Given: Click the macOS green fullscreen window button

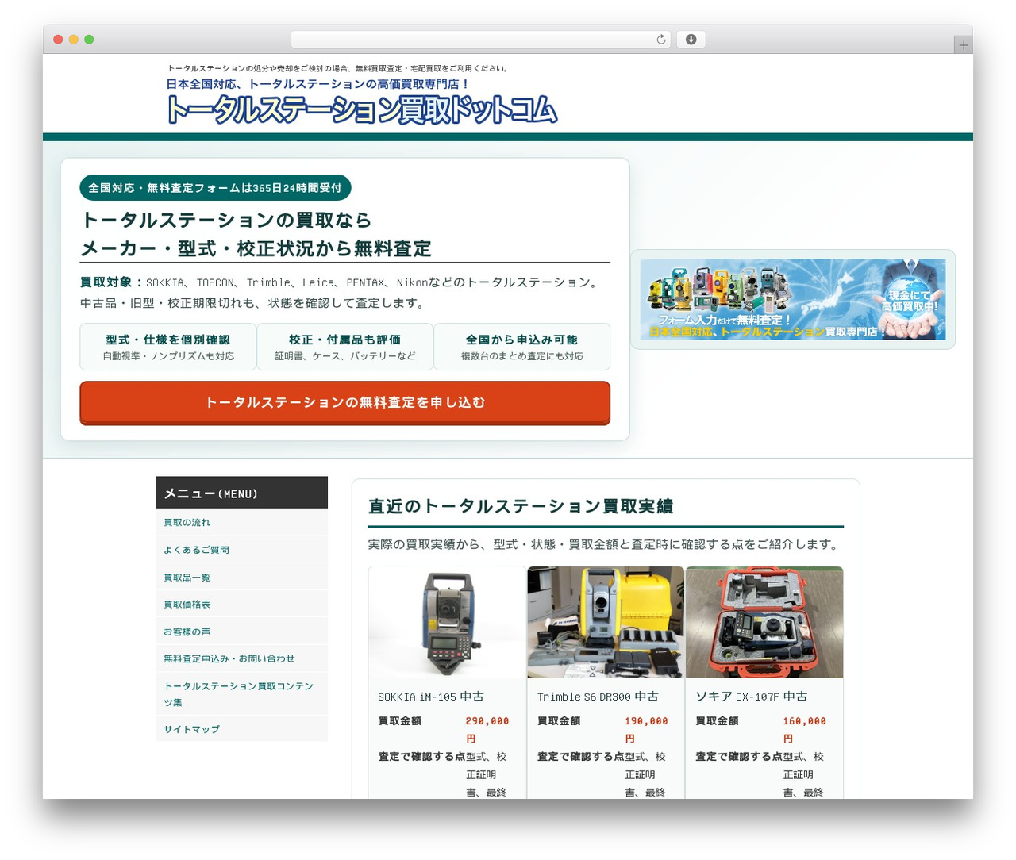Looking at the screenshot, I should (x=89, y=40).
